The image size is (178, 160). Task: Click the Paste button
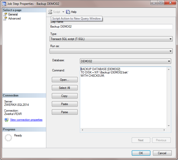tap(64, 104)
